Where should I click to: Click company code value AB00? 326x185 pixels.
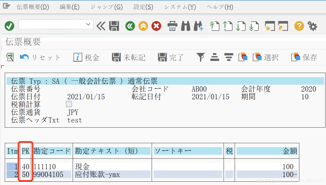[x=199, y=89]
